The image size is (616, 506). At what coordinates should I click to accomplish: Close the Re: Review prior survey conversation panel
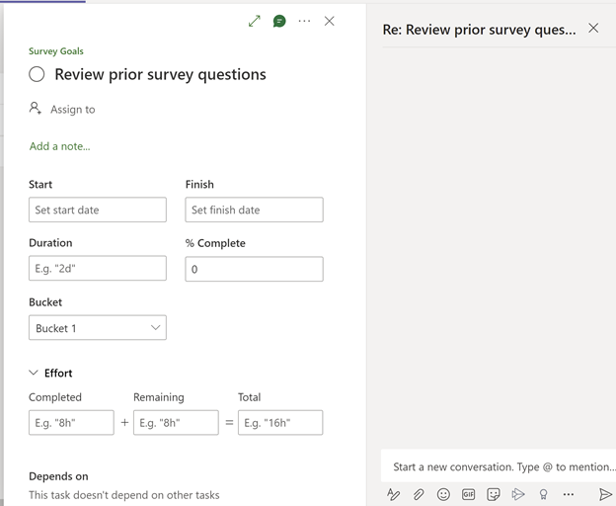coord(593,29)
